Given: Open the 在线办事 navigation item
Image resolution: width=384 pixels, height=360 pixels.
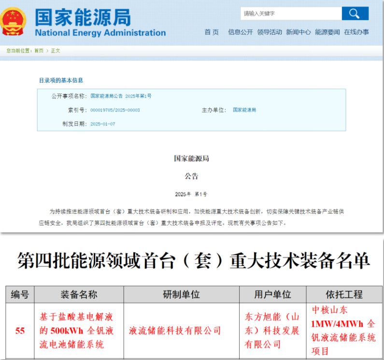Looking at the screenshot, I should [x=356, y=32].
